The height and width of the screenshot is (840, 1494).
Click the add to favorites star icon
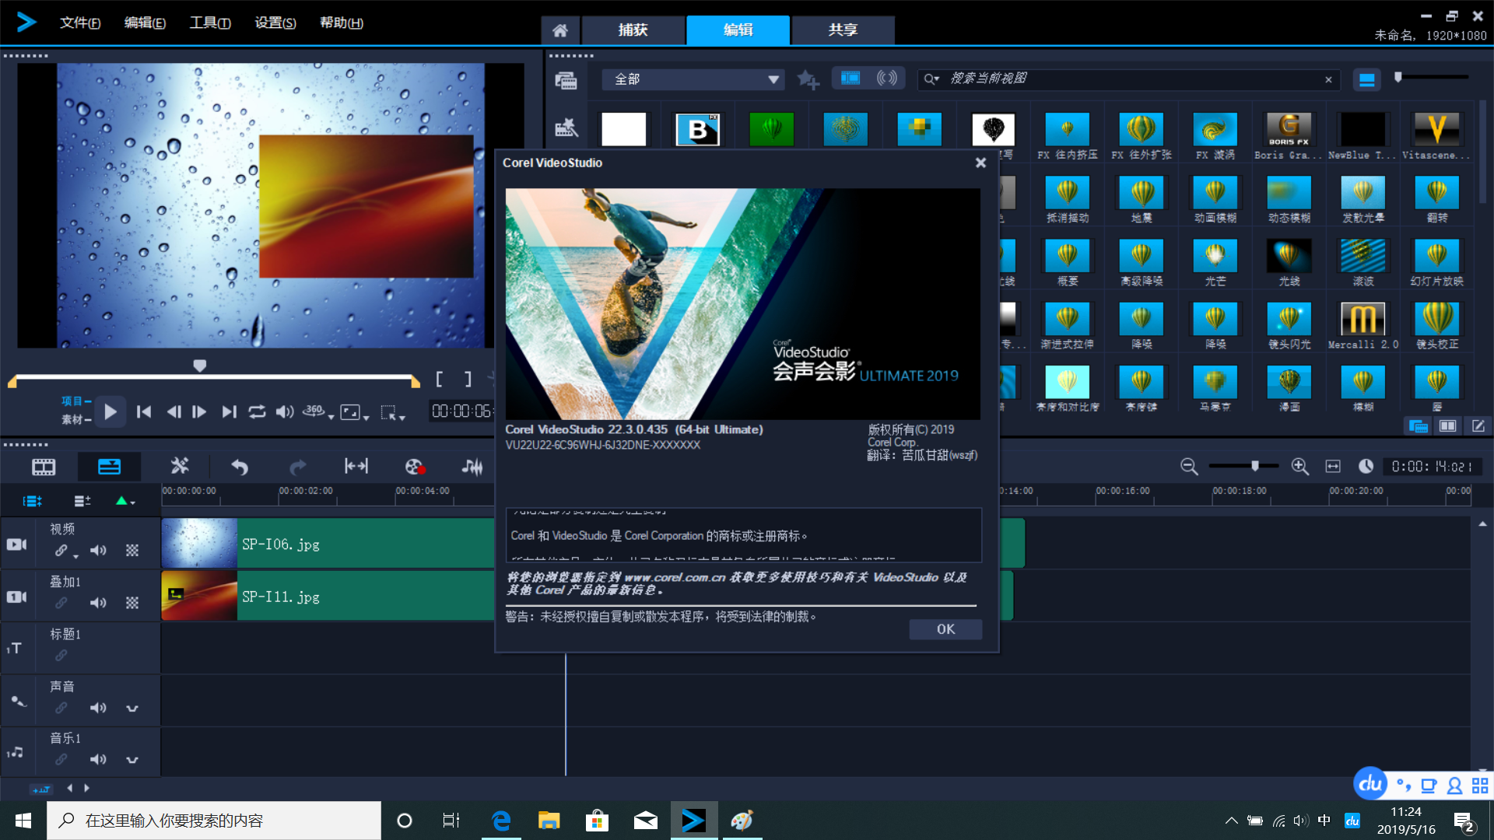(808, 79)
